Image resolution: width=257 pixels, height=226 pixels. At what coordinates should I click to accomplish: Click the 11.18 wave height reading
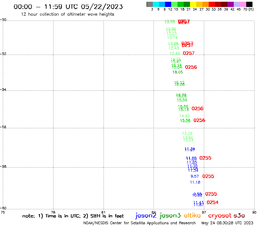pyautogui.click(x=195, y=182)
